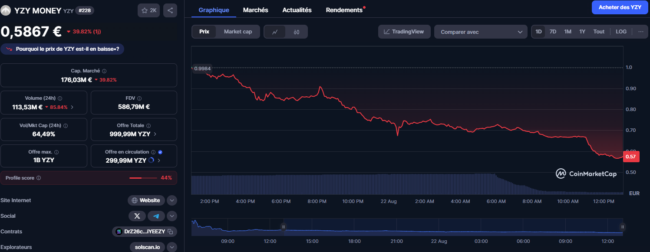Expand the Site Internet links chevron
This screenshot has height=252, width=650.
click(x=172, y=200)
